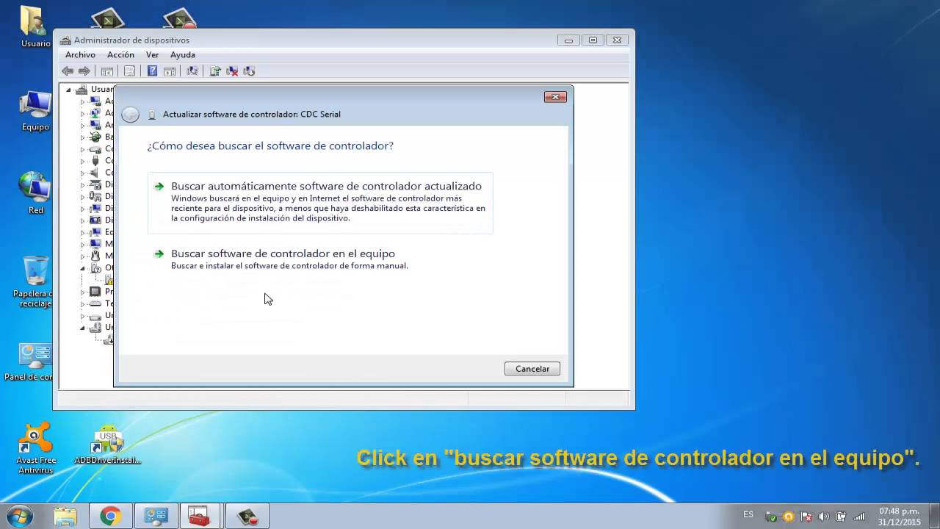The image size is (940, 529).
Task: Expand the USB controllers node with plug icon
Action: coord(83,161)
